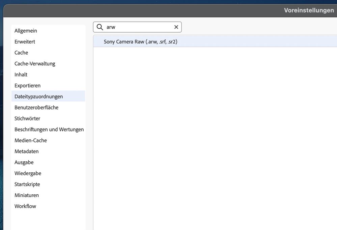This screenshot has width=337, height=230.
Task: Open Beschriftungen und Wertungen settings
Action: (49, 129)
